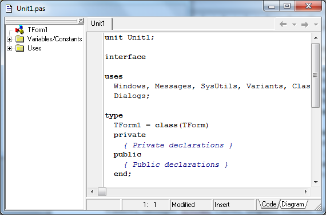Click the Uses folder icon
The height and width of the screenshot is (215, 326).
(x=20, y=48)
